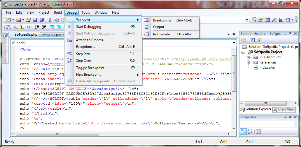Collapse the Softpedia Project tree node
This screenshot has height=147, width=301.
tap(243, 52)
